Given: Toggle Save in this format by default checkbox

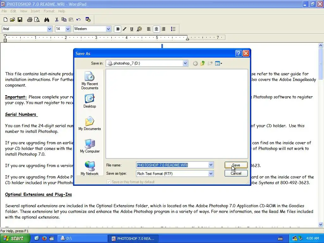Looking at the screenshot, I should coord(109,182).
